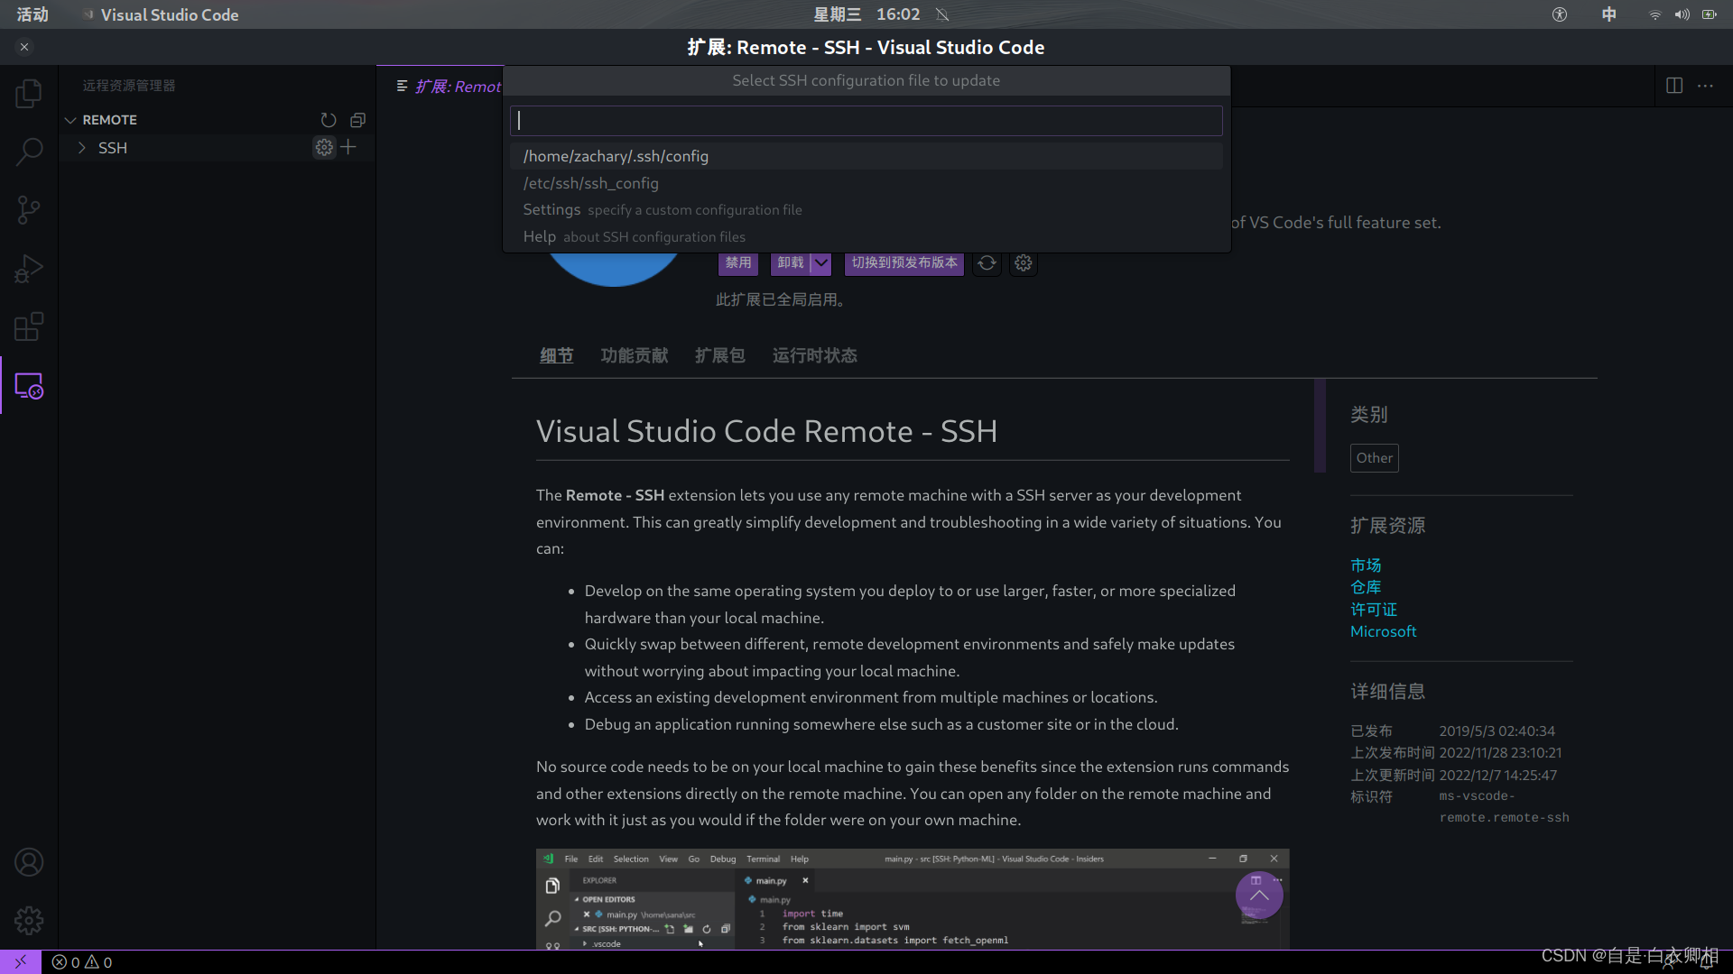
Task: Open the Search view in activity bar
Action: click(29, 152)
